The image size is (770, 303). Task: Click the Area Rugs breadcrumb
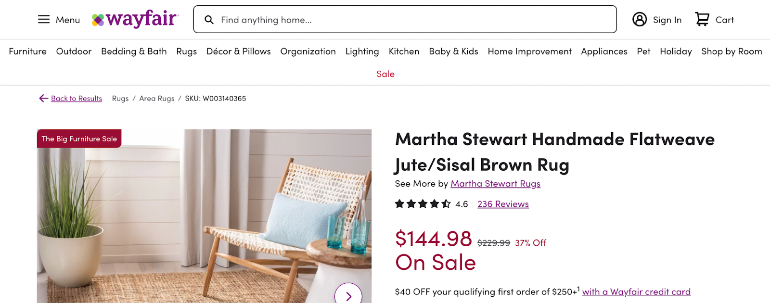[x=157, y=98]
